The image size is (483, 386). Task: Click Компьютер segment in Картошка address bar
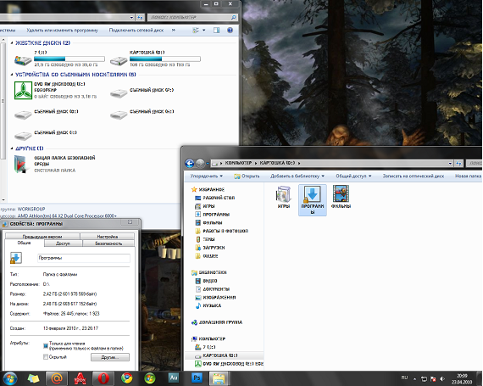pos(238,163)
